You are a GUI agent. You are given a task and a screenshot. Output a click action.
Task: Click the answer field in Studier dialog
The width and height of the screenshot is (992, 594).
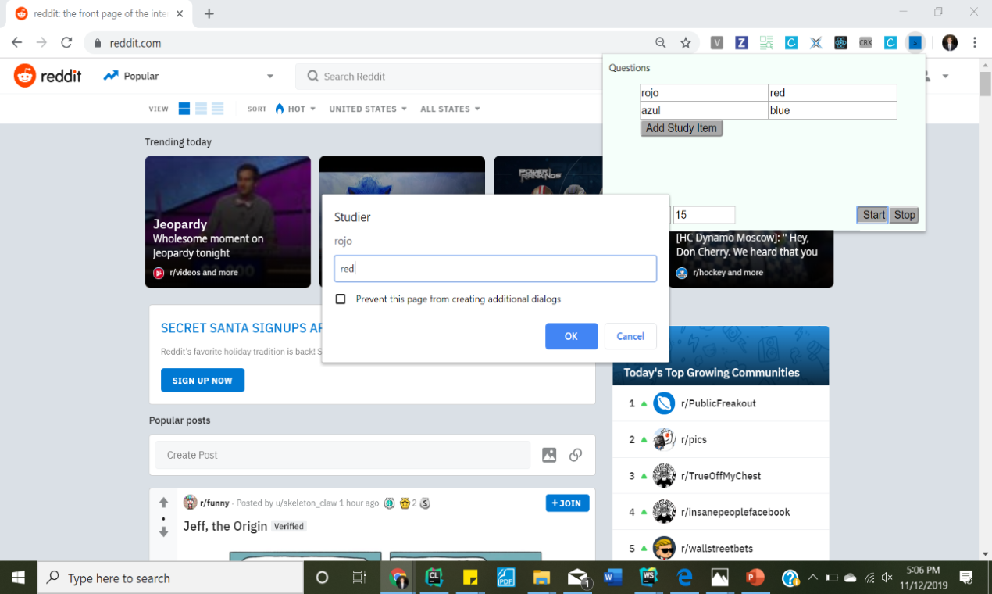(495, 268)
